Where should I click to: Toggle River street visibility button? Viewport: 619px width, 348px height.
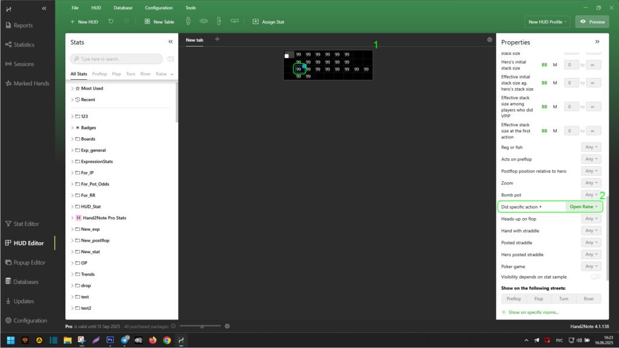(x=589, y=298)
